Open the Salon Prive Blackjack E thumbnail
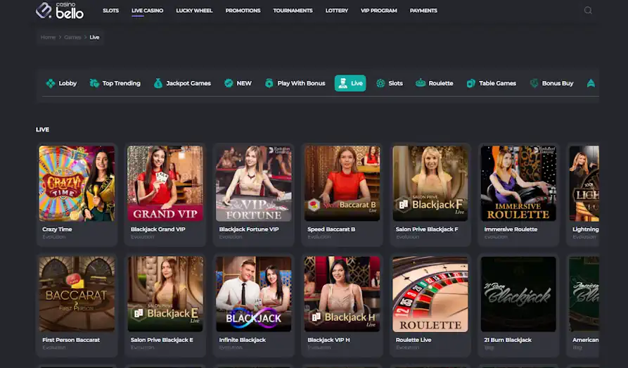This screenshot has width=628, height=368. coord(165,294)
